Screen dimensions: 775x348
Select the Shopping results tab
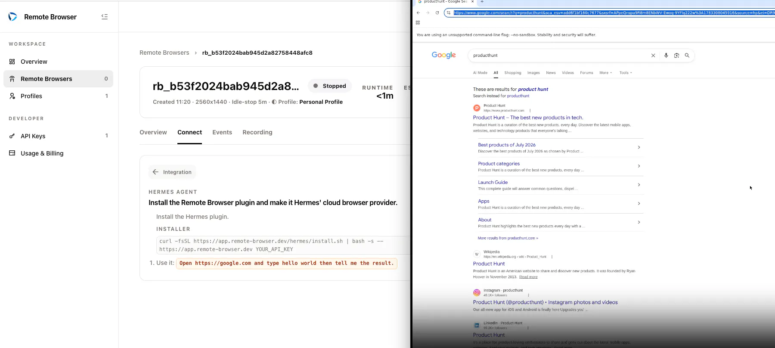pos(513,73)
